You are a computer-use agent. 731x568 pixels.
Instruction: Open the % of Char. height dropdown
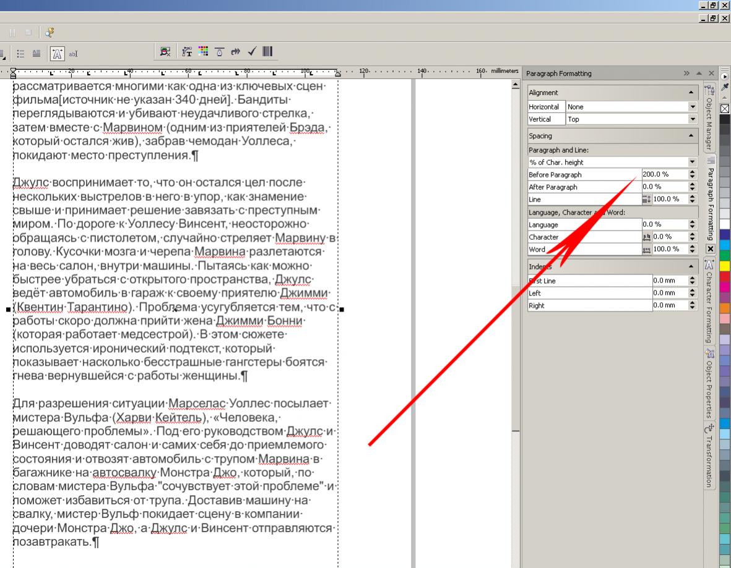(692, 162)
